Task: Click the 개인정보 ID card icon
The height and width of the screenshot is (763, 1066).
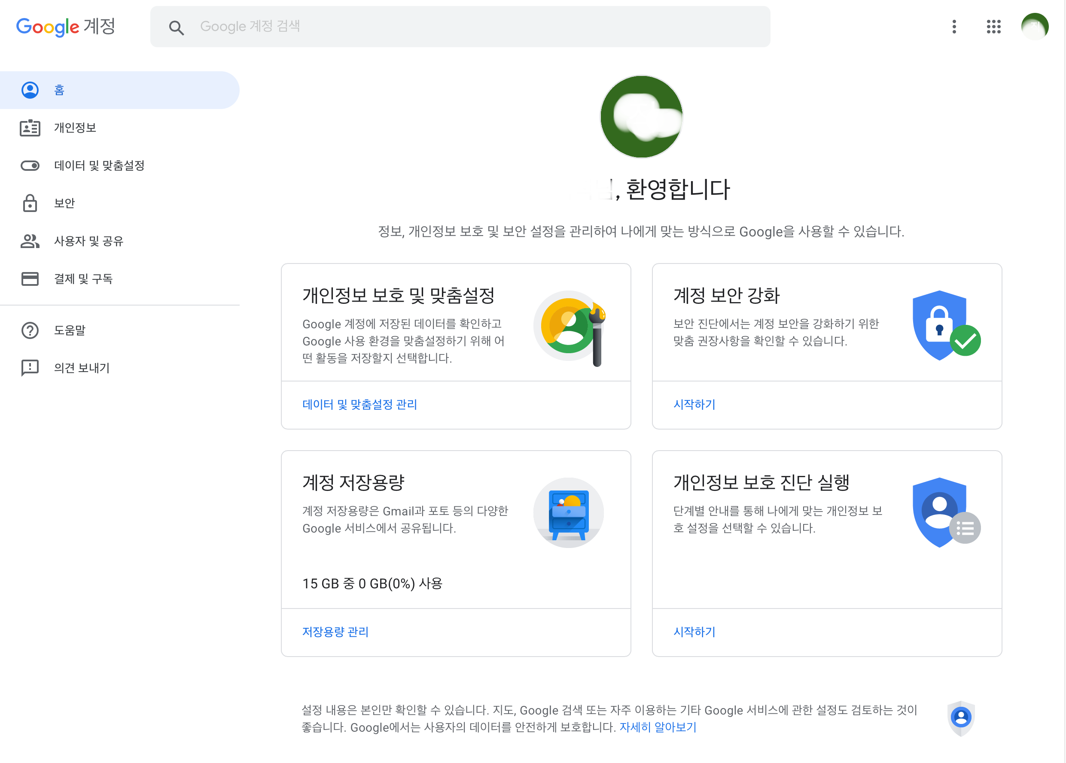Action: pos(30,128)
